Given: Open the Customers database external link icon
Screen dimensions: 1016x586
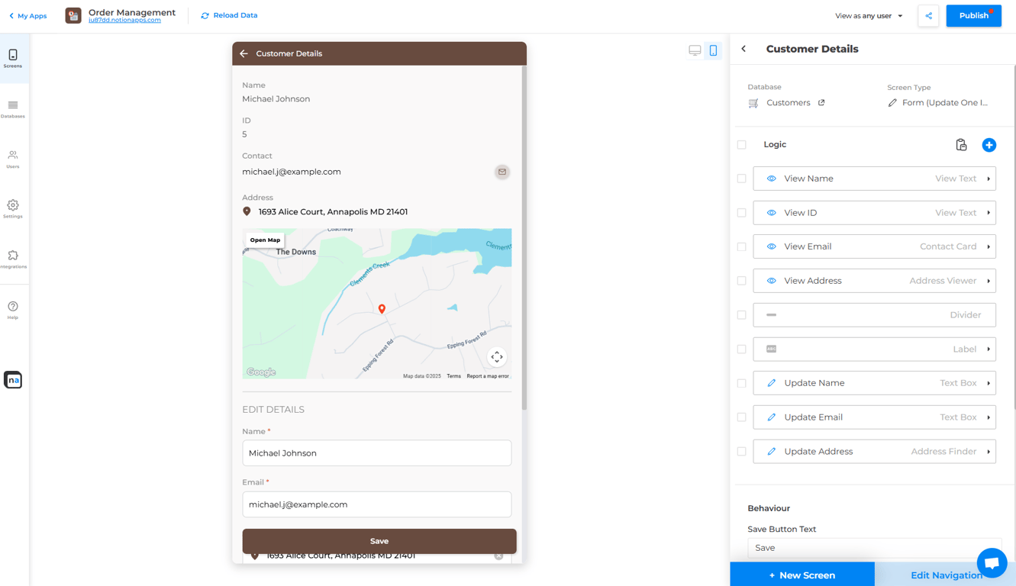Looking at the screenshot, I should (x=821, y=102).
